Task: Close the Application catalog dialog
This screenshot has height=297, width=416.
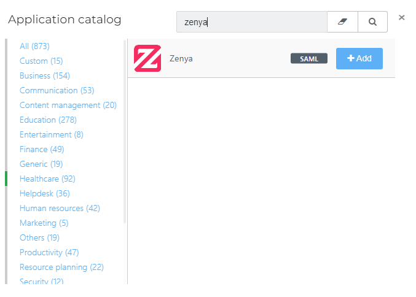Action: (x=402, y=17)
